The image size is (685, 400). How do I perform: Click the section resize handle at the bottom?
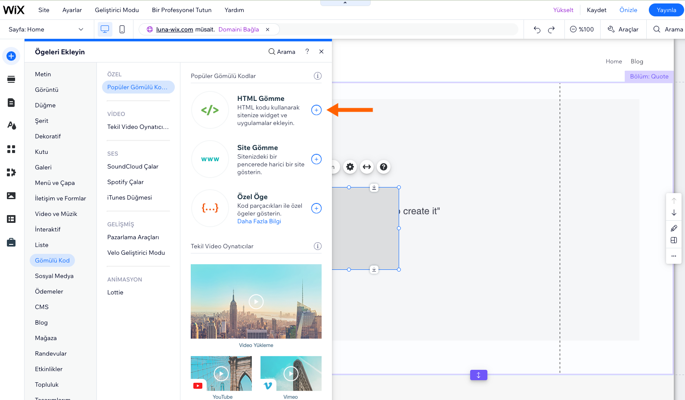(478, 375)
